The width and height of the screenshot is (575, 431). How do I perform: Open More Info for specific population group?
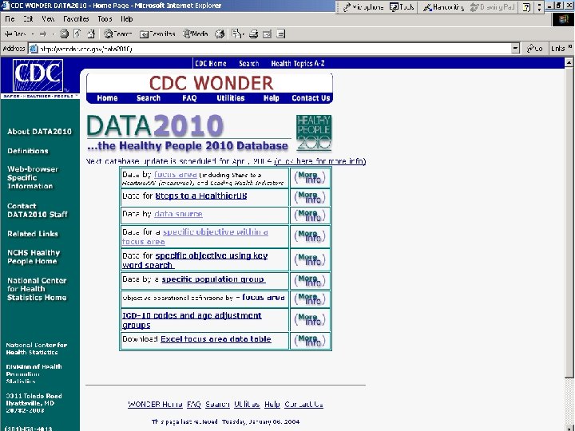[310, 281]
